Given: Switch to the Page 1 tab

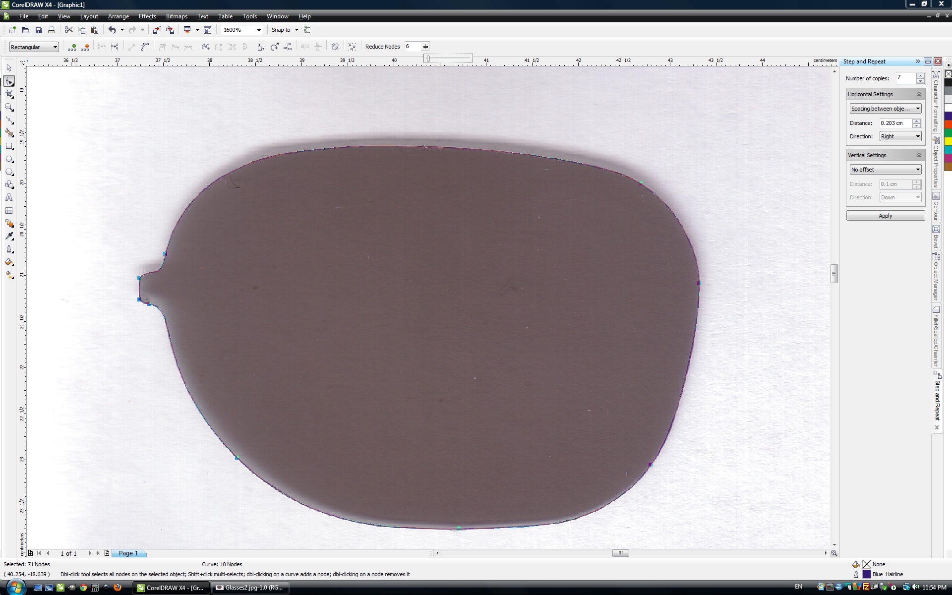Looking at the screenshot, I should (128, 553).
